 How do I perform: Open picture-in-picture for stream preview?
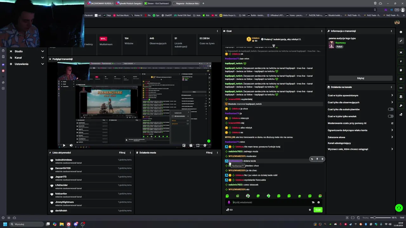(184, 145)
